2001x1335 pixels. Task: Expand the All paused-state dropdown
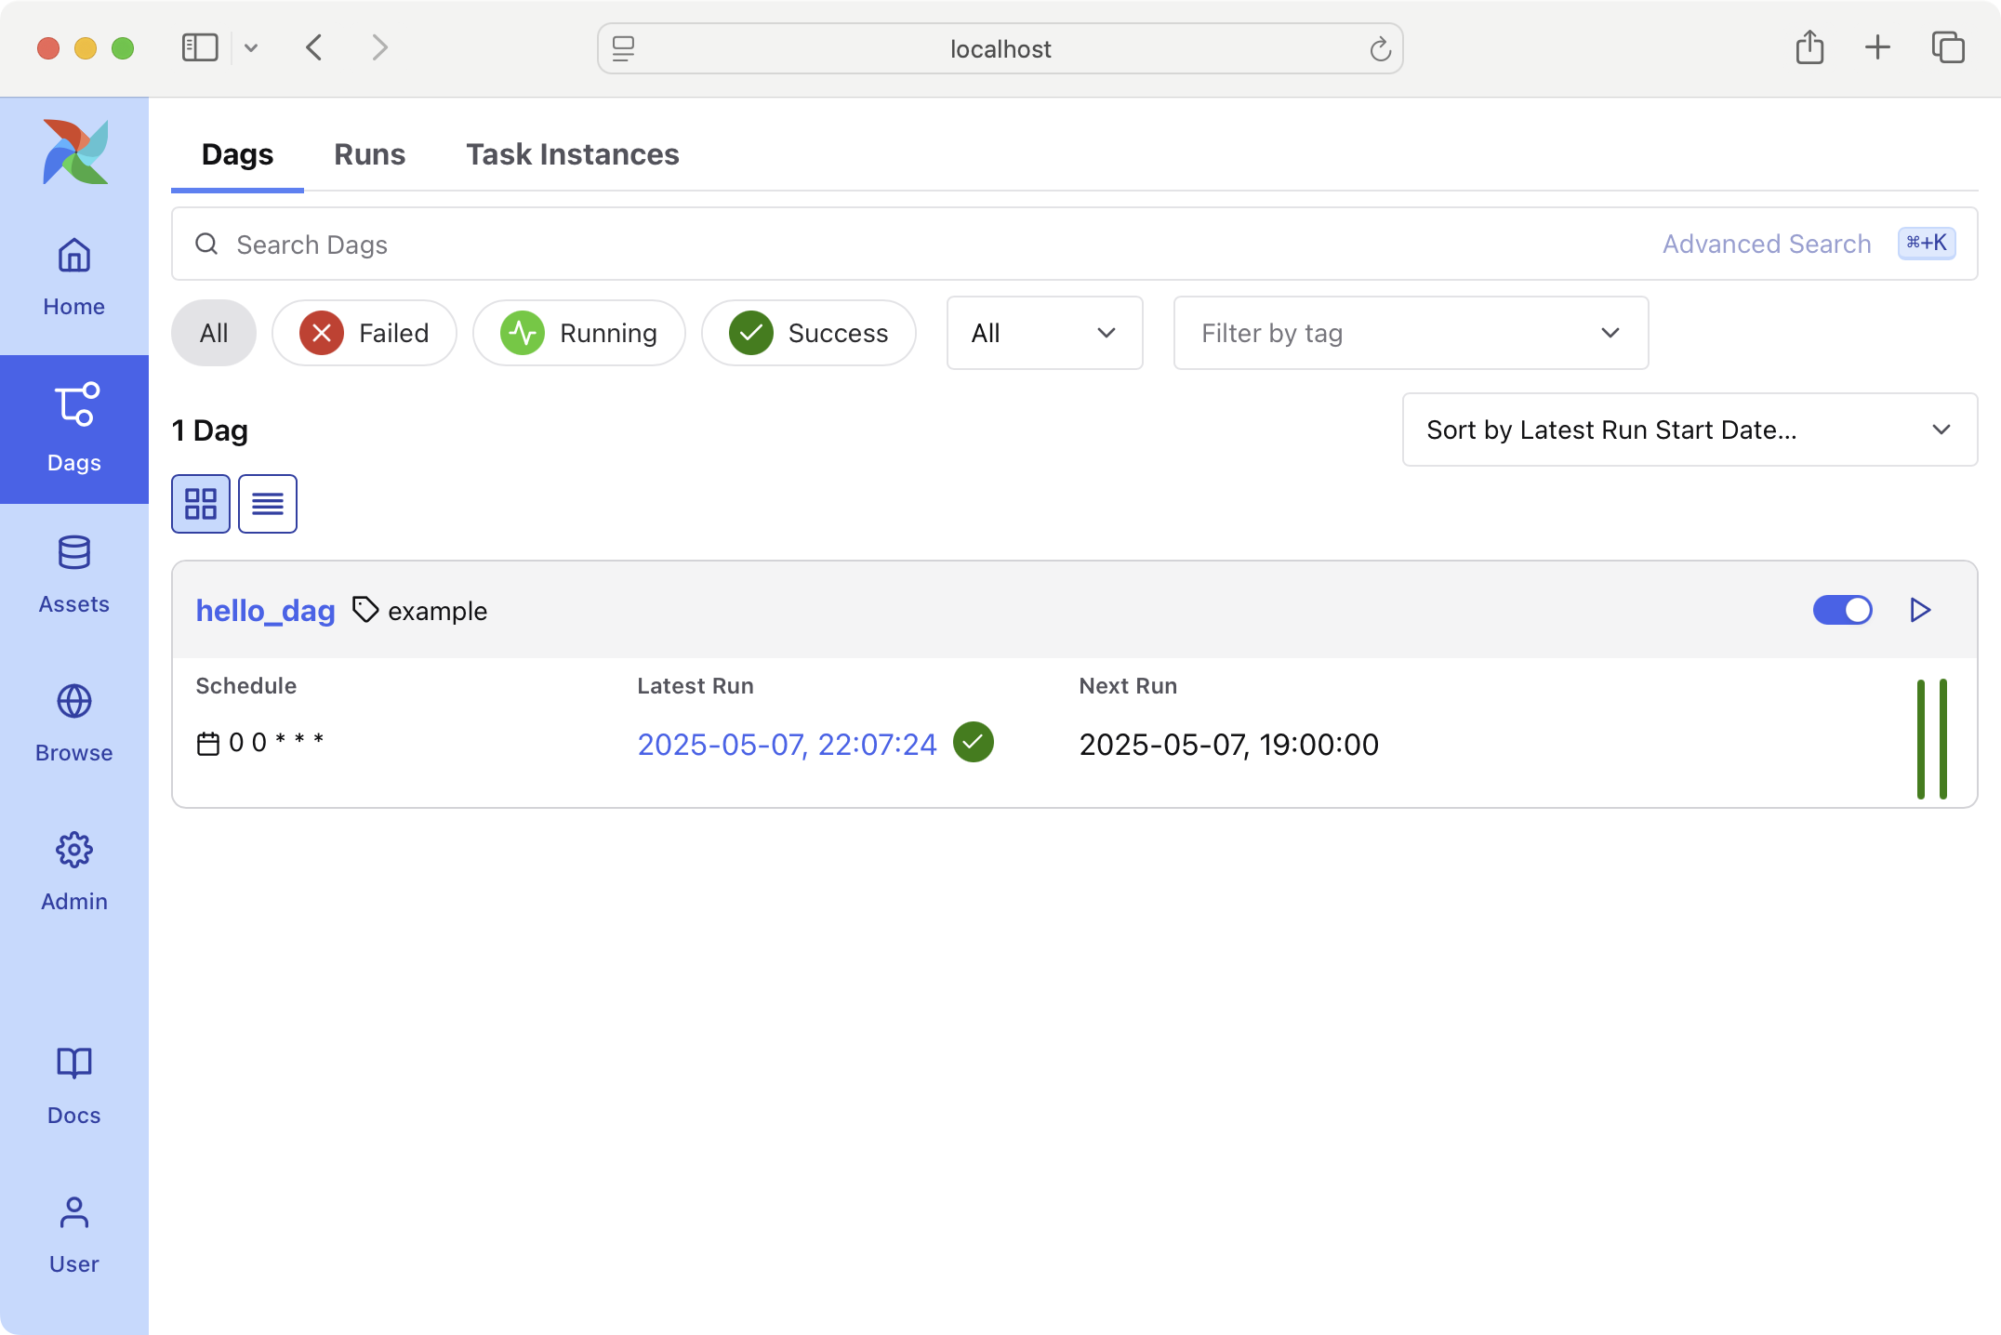pyautogui.click(x=1044, y=333)
